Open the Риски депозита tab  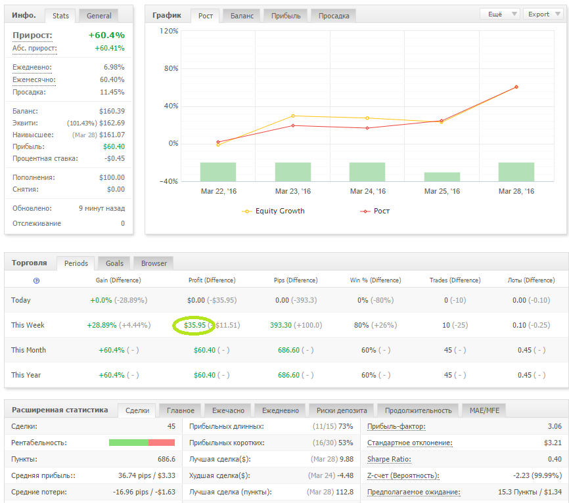point(342,410)
